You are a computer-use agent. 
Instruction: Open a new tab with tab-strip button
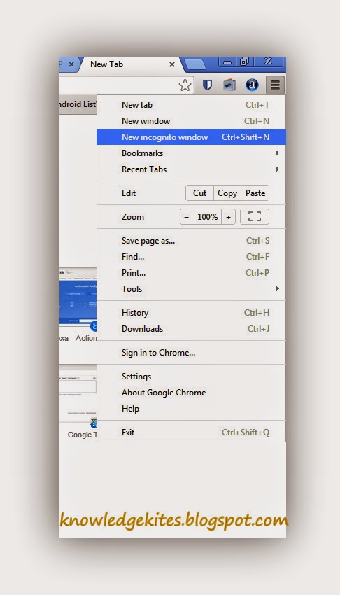coord(195,64)
